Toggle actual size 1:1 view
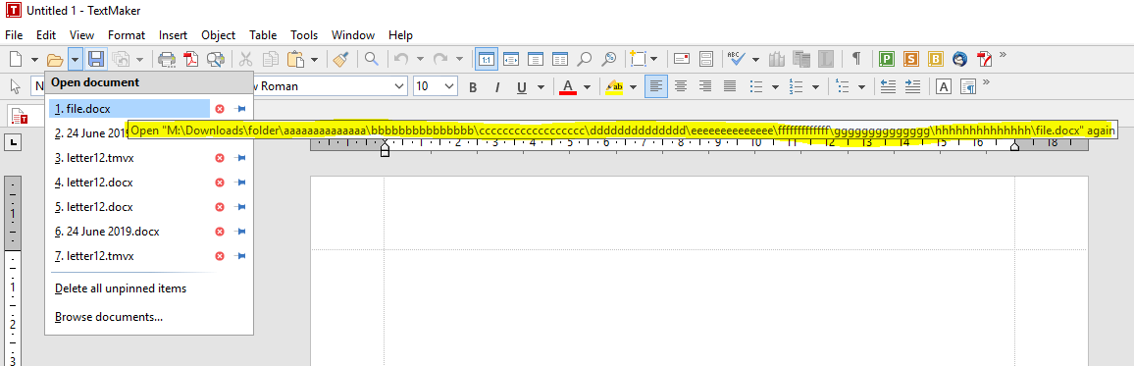 (x=486, y=59)
